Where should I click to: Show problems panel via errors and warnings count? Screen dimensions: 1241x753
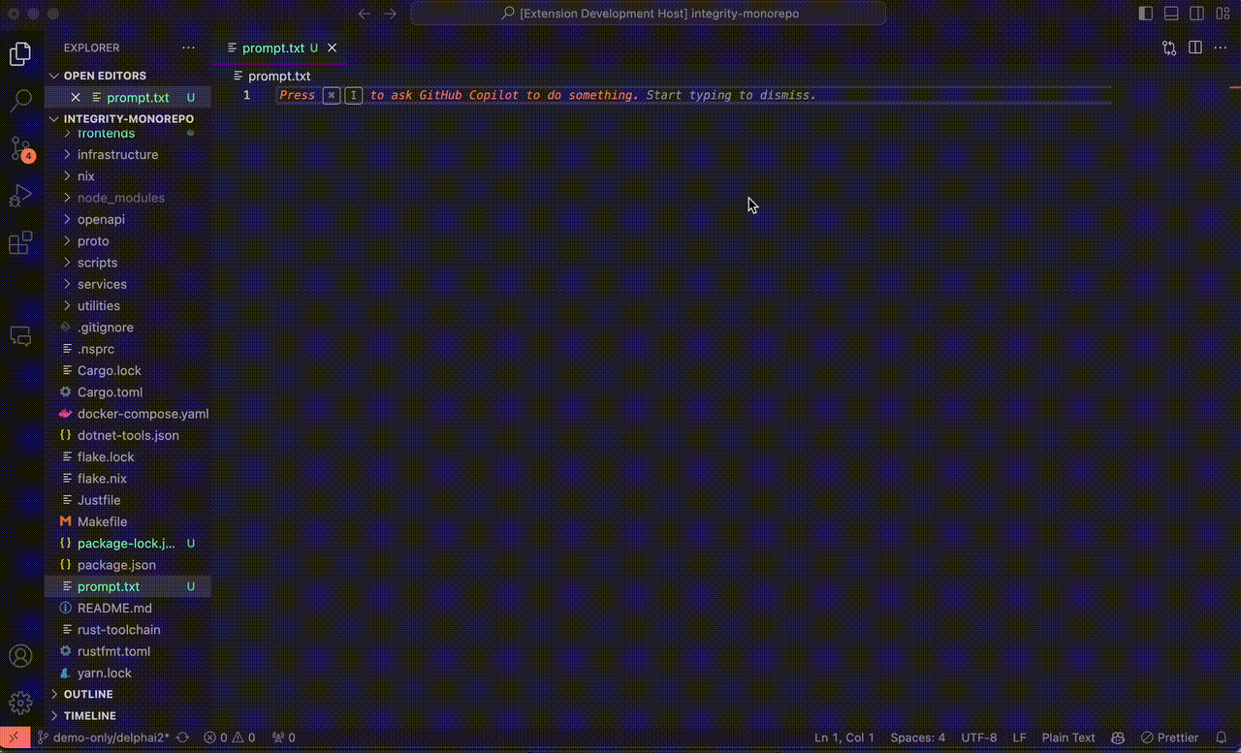pos(230,737)
